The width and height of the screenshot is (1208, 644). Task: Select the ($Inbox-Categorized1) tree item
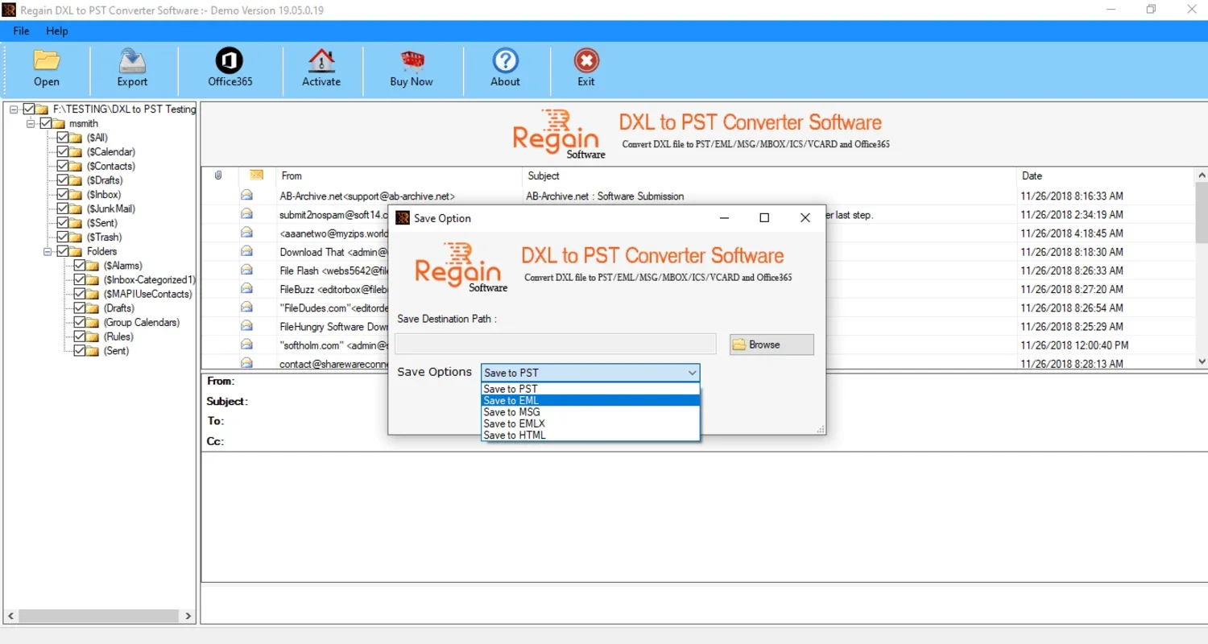[149, 280]
